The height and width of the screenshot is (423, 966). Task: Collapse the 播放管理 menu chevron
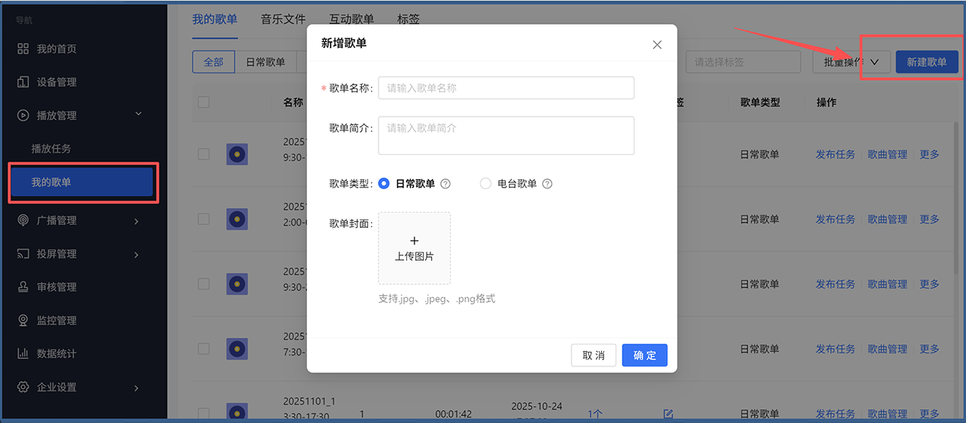138,114
